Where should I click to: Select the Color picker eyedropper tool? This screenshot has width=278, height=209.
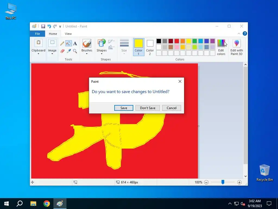click(69, 51)
